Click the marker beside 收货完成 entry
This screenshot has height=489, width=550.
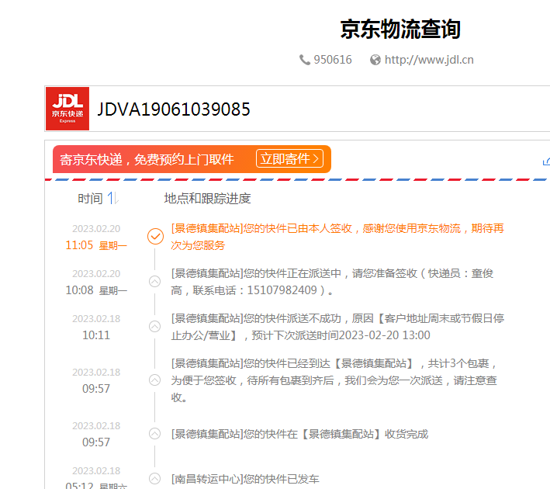(154, 434)
